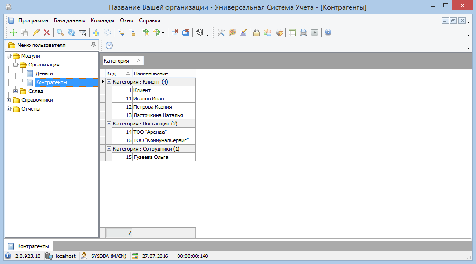This screenshot has height=264, width=476.
Task: Click the blue arrows Refresh icon
Action: click(x=71, y=33)
